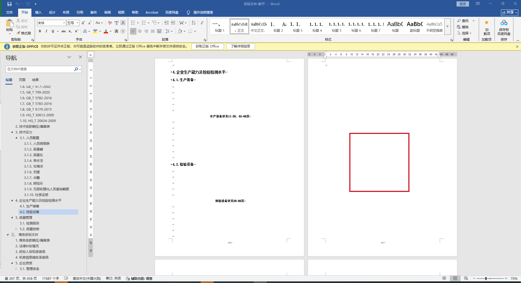Viewport: 521px width, 283px height.
Task: Click the 登录 (Sign in) button
Action: point(463,4)
